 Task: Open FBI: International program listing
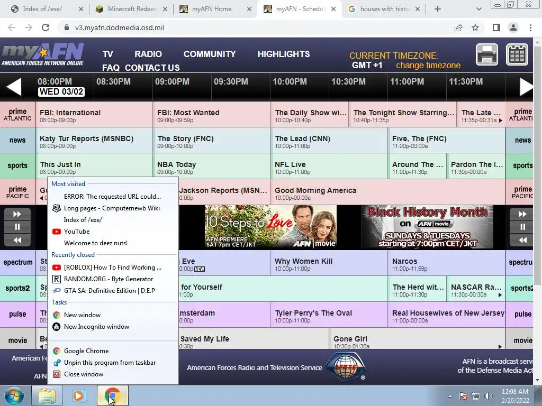(94, 114)
